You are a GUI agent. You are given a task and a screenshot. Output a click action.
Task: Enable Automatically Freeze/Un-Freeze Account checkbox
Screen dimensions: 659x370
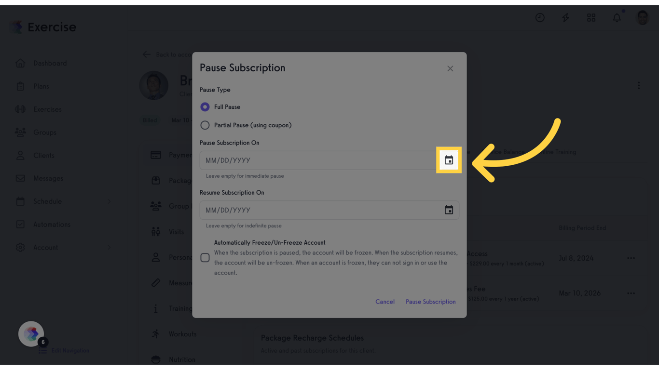[205, 258]
